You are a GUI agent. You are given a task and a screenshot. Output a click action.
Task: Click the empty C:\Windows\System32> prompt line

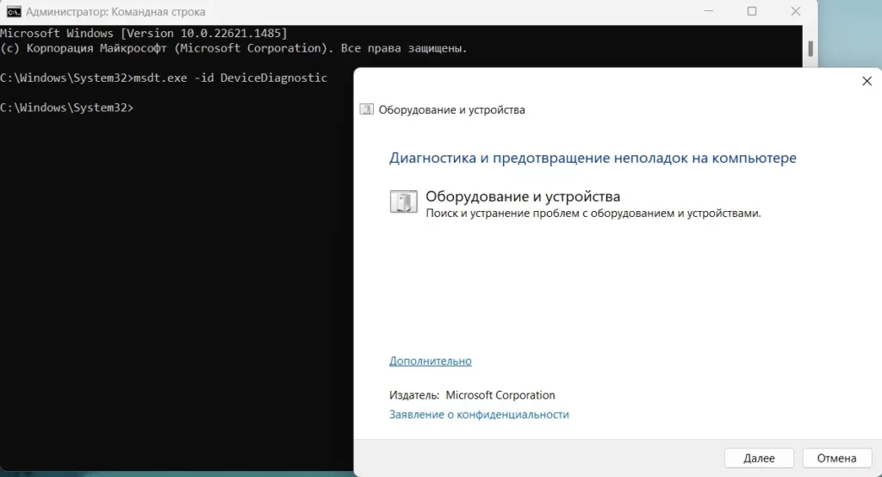point(67,108)
